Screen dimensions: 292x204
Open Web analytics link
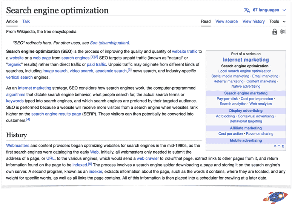pos(261,104)
